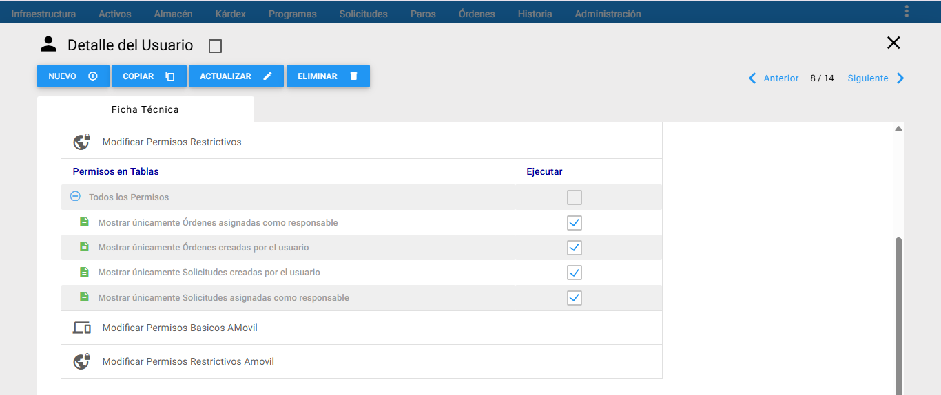Click the globe-lock icon of Permisos Restrictivos Amovil
The image size is (941, 395).
(82, 361)
